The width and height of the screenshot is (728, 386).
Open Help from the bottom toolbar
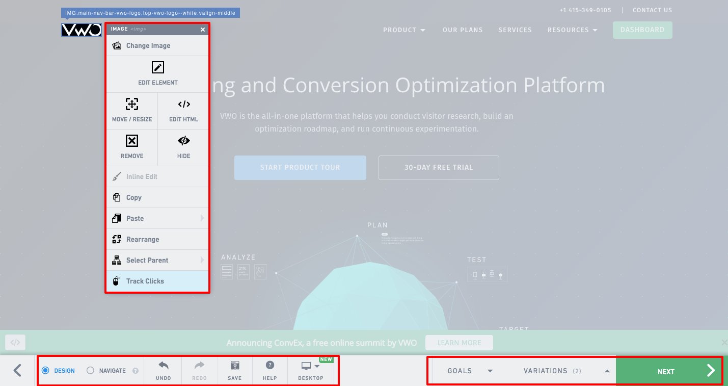pyautogui.click(x=269, y=371)
